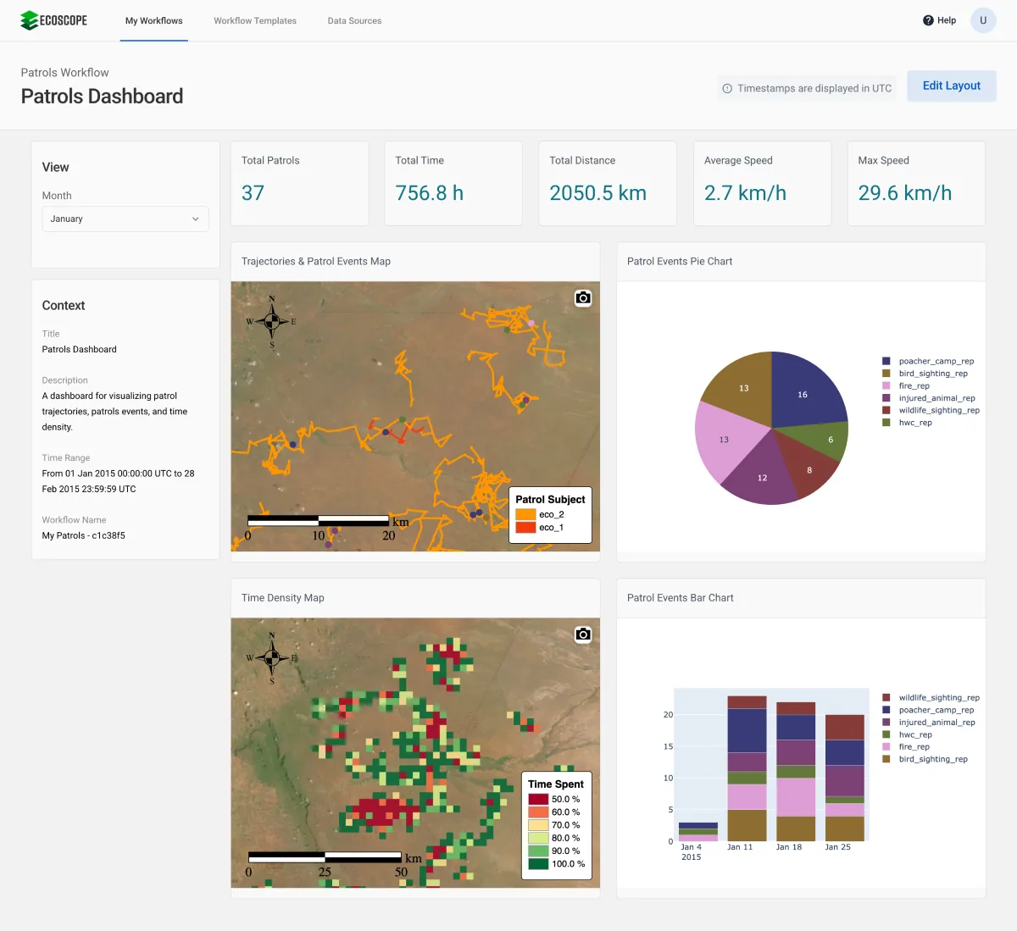1017x931 pixels.
Task: Click the Ecoscope logo
Action: pyautogui.click(x=53, y=20)
